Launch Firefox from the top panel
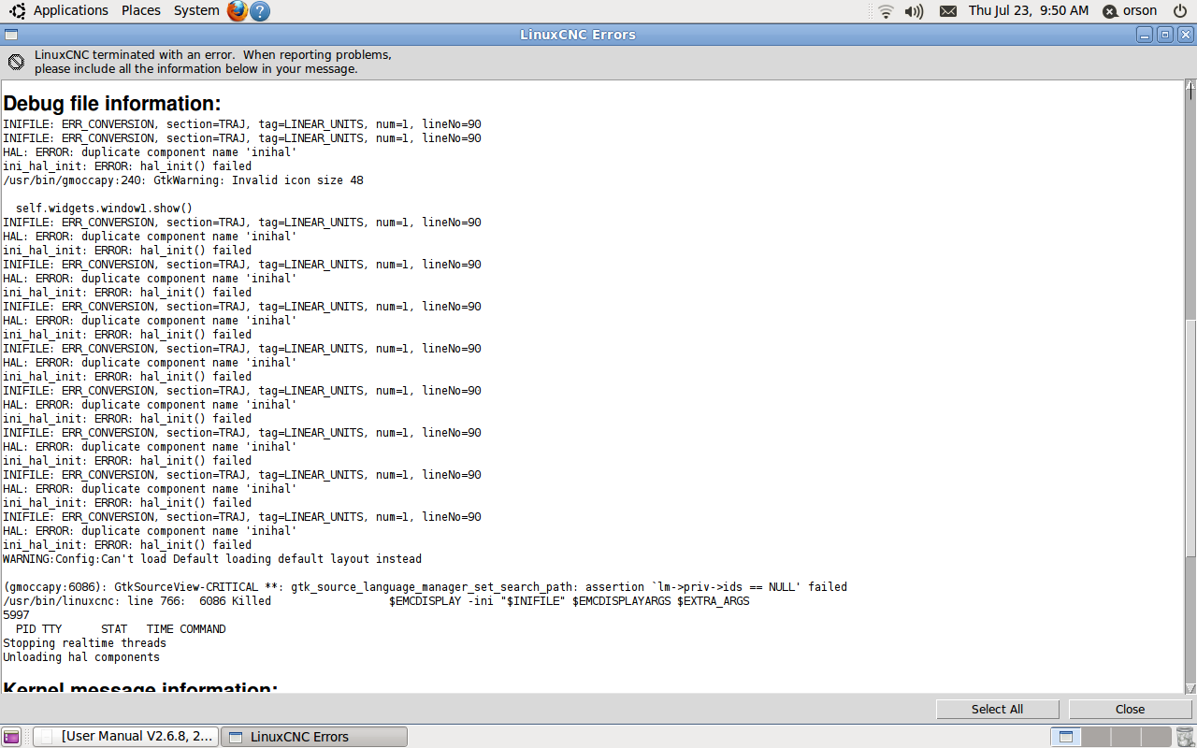The width and height of the screenshot is (1197, 748). [x=238, y=11]
